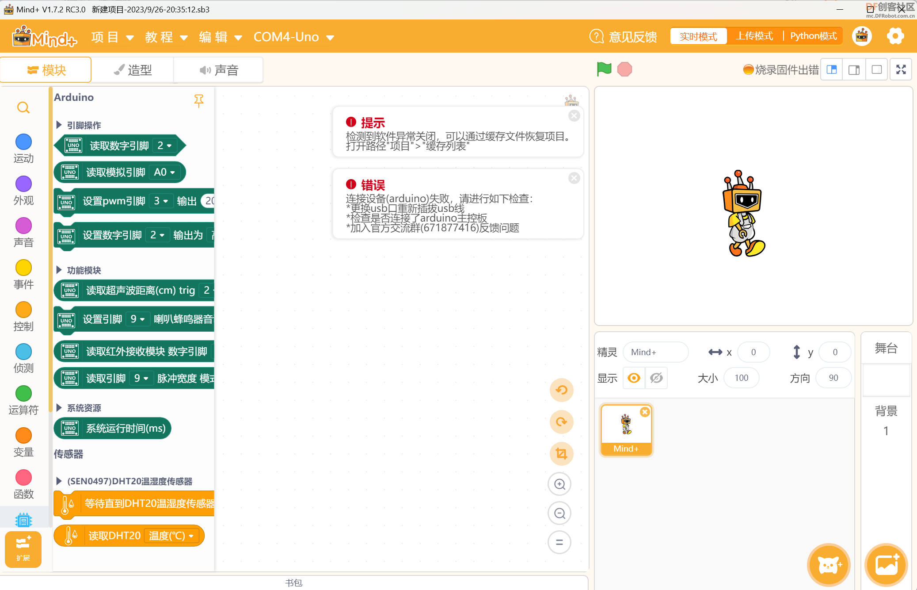The image size is (917, 590).
Task: Close the 错误 notification
Action: pos(574,178)
